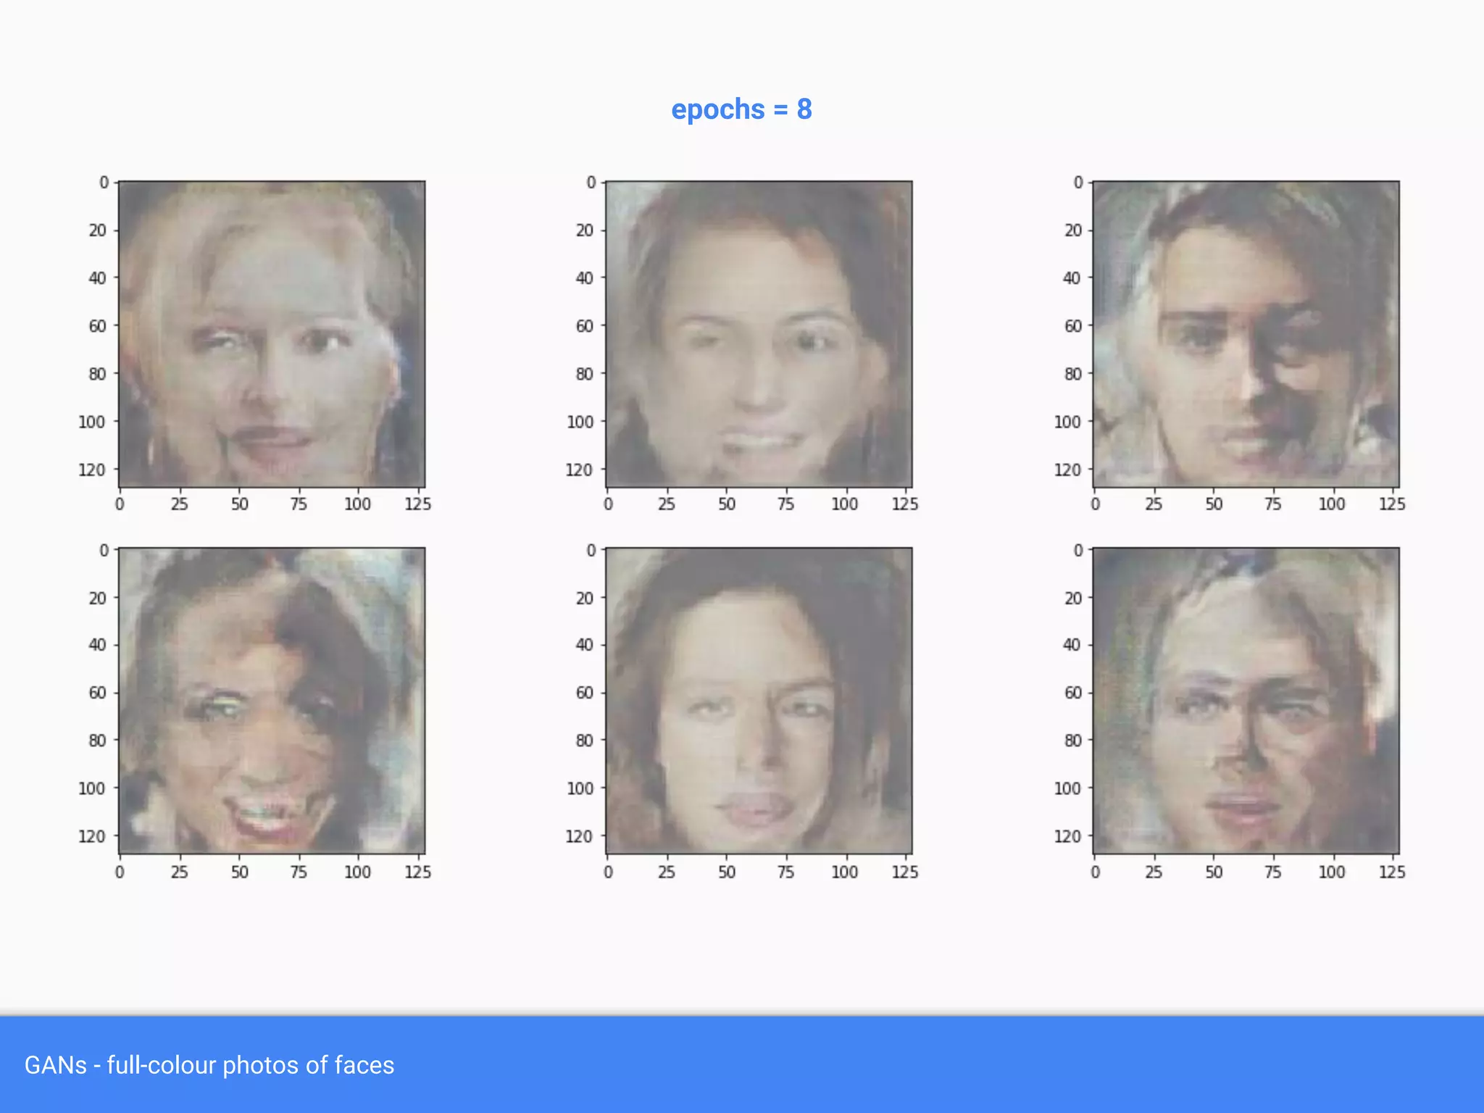This screenshot has width=1484, height=1113.
Task: Click the top-middle generated face image
Action: (759, 334)
